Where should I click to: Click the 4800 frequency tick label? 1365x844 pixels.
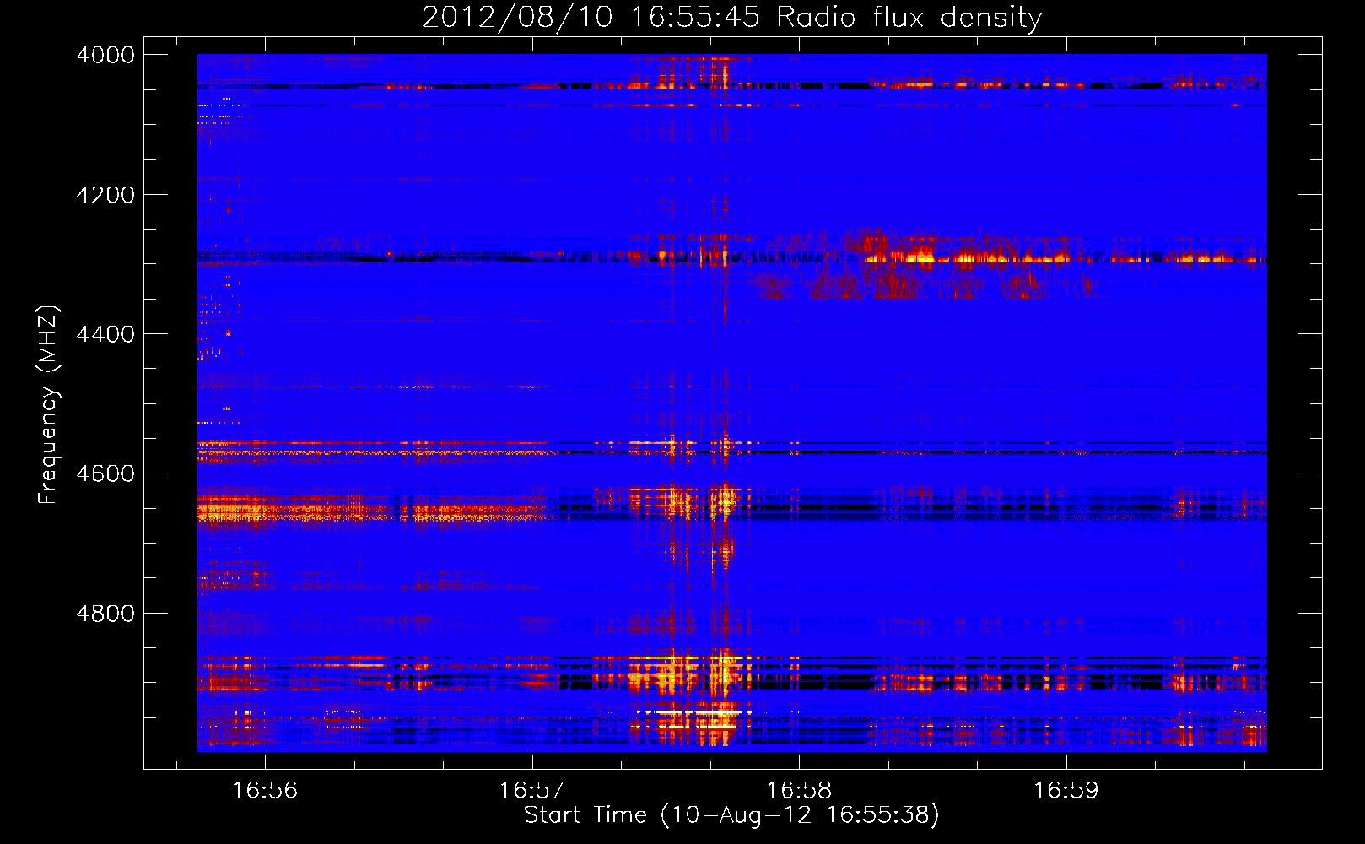point(105,614)
